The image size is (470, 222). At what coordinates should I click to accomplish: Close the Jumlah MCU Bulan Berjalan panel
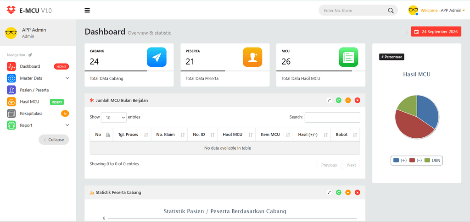pyautogui.click(x=357, y=100)
